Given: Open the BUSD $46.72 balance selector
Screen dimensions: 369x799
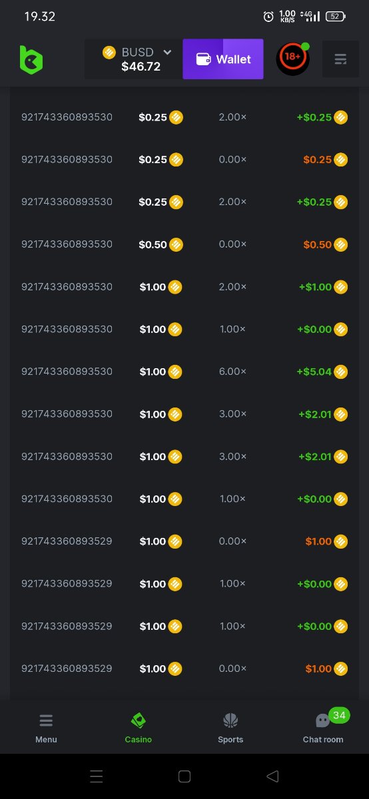Looking at the screenshot, I should pos(134,59).
